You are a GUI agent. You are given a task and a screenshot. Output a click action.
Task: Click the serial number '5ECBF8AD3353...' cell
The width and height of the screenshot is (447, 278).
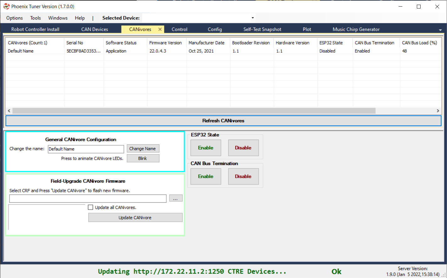84,51
